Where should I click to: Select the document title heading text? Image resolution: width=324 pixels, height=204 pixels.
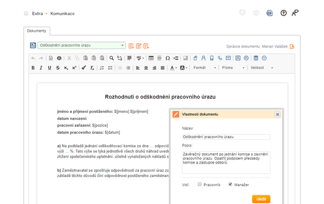pos(160,97)
